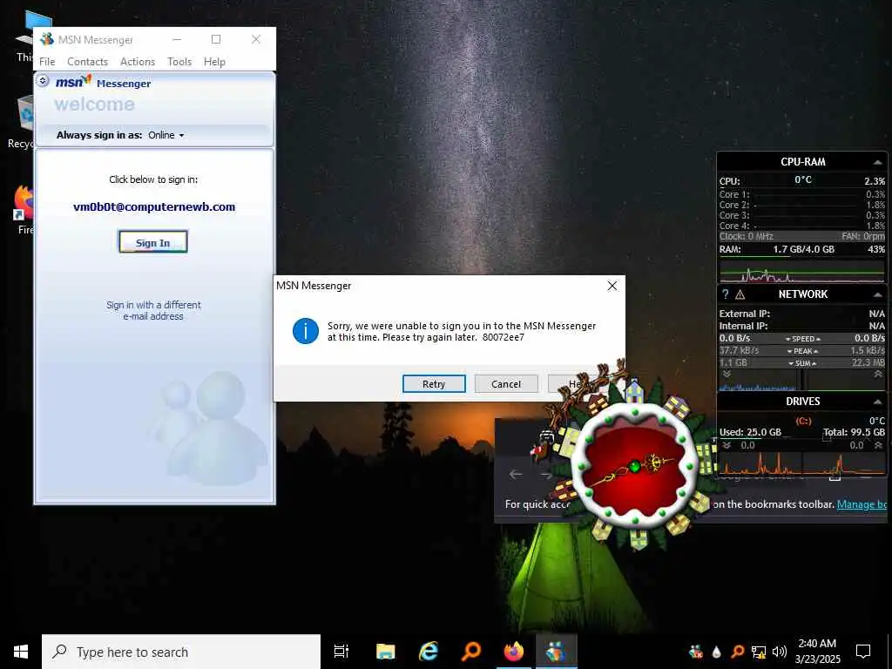Click Retry in the error dialog
The height and width of the screenshot is (669, 892).
pos(434,384)
